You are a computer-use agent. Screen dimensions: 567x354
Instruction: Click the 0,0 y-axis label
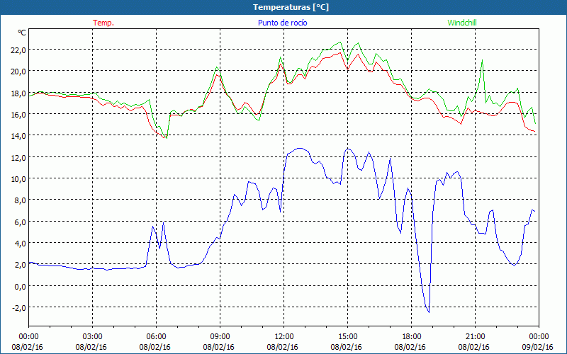[20, 286]
